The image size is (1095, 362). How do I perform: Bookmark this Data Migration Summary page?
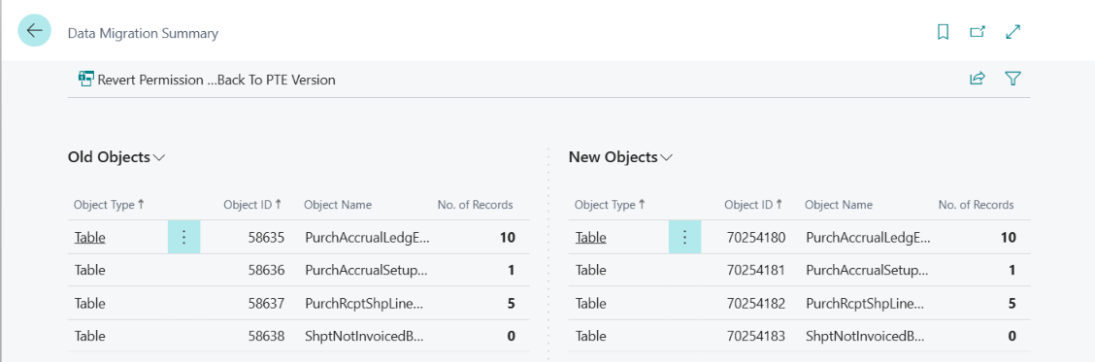click(x=943, y=32)
